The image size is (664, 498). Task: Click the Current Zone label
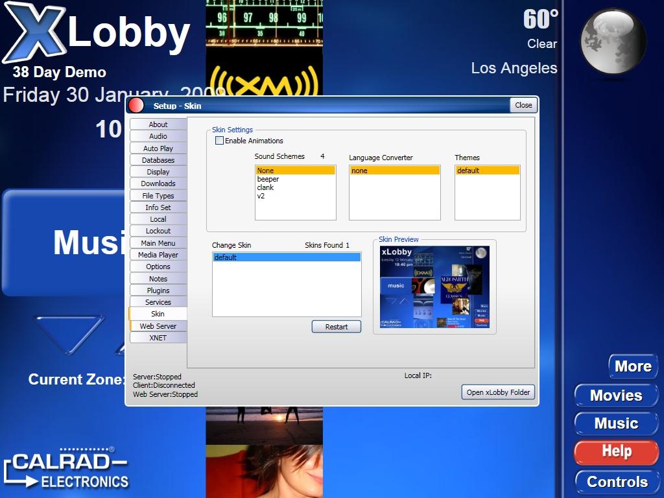coord(77,379)
